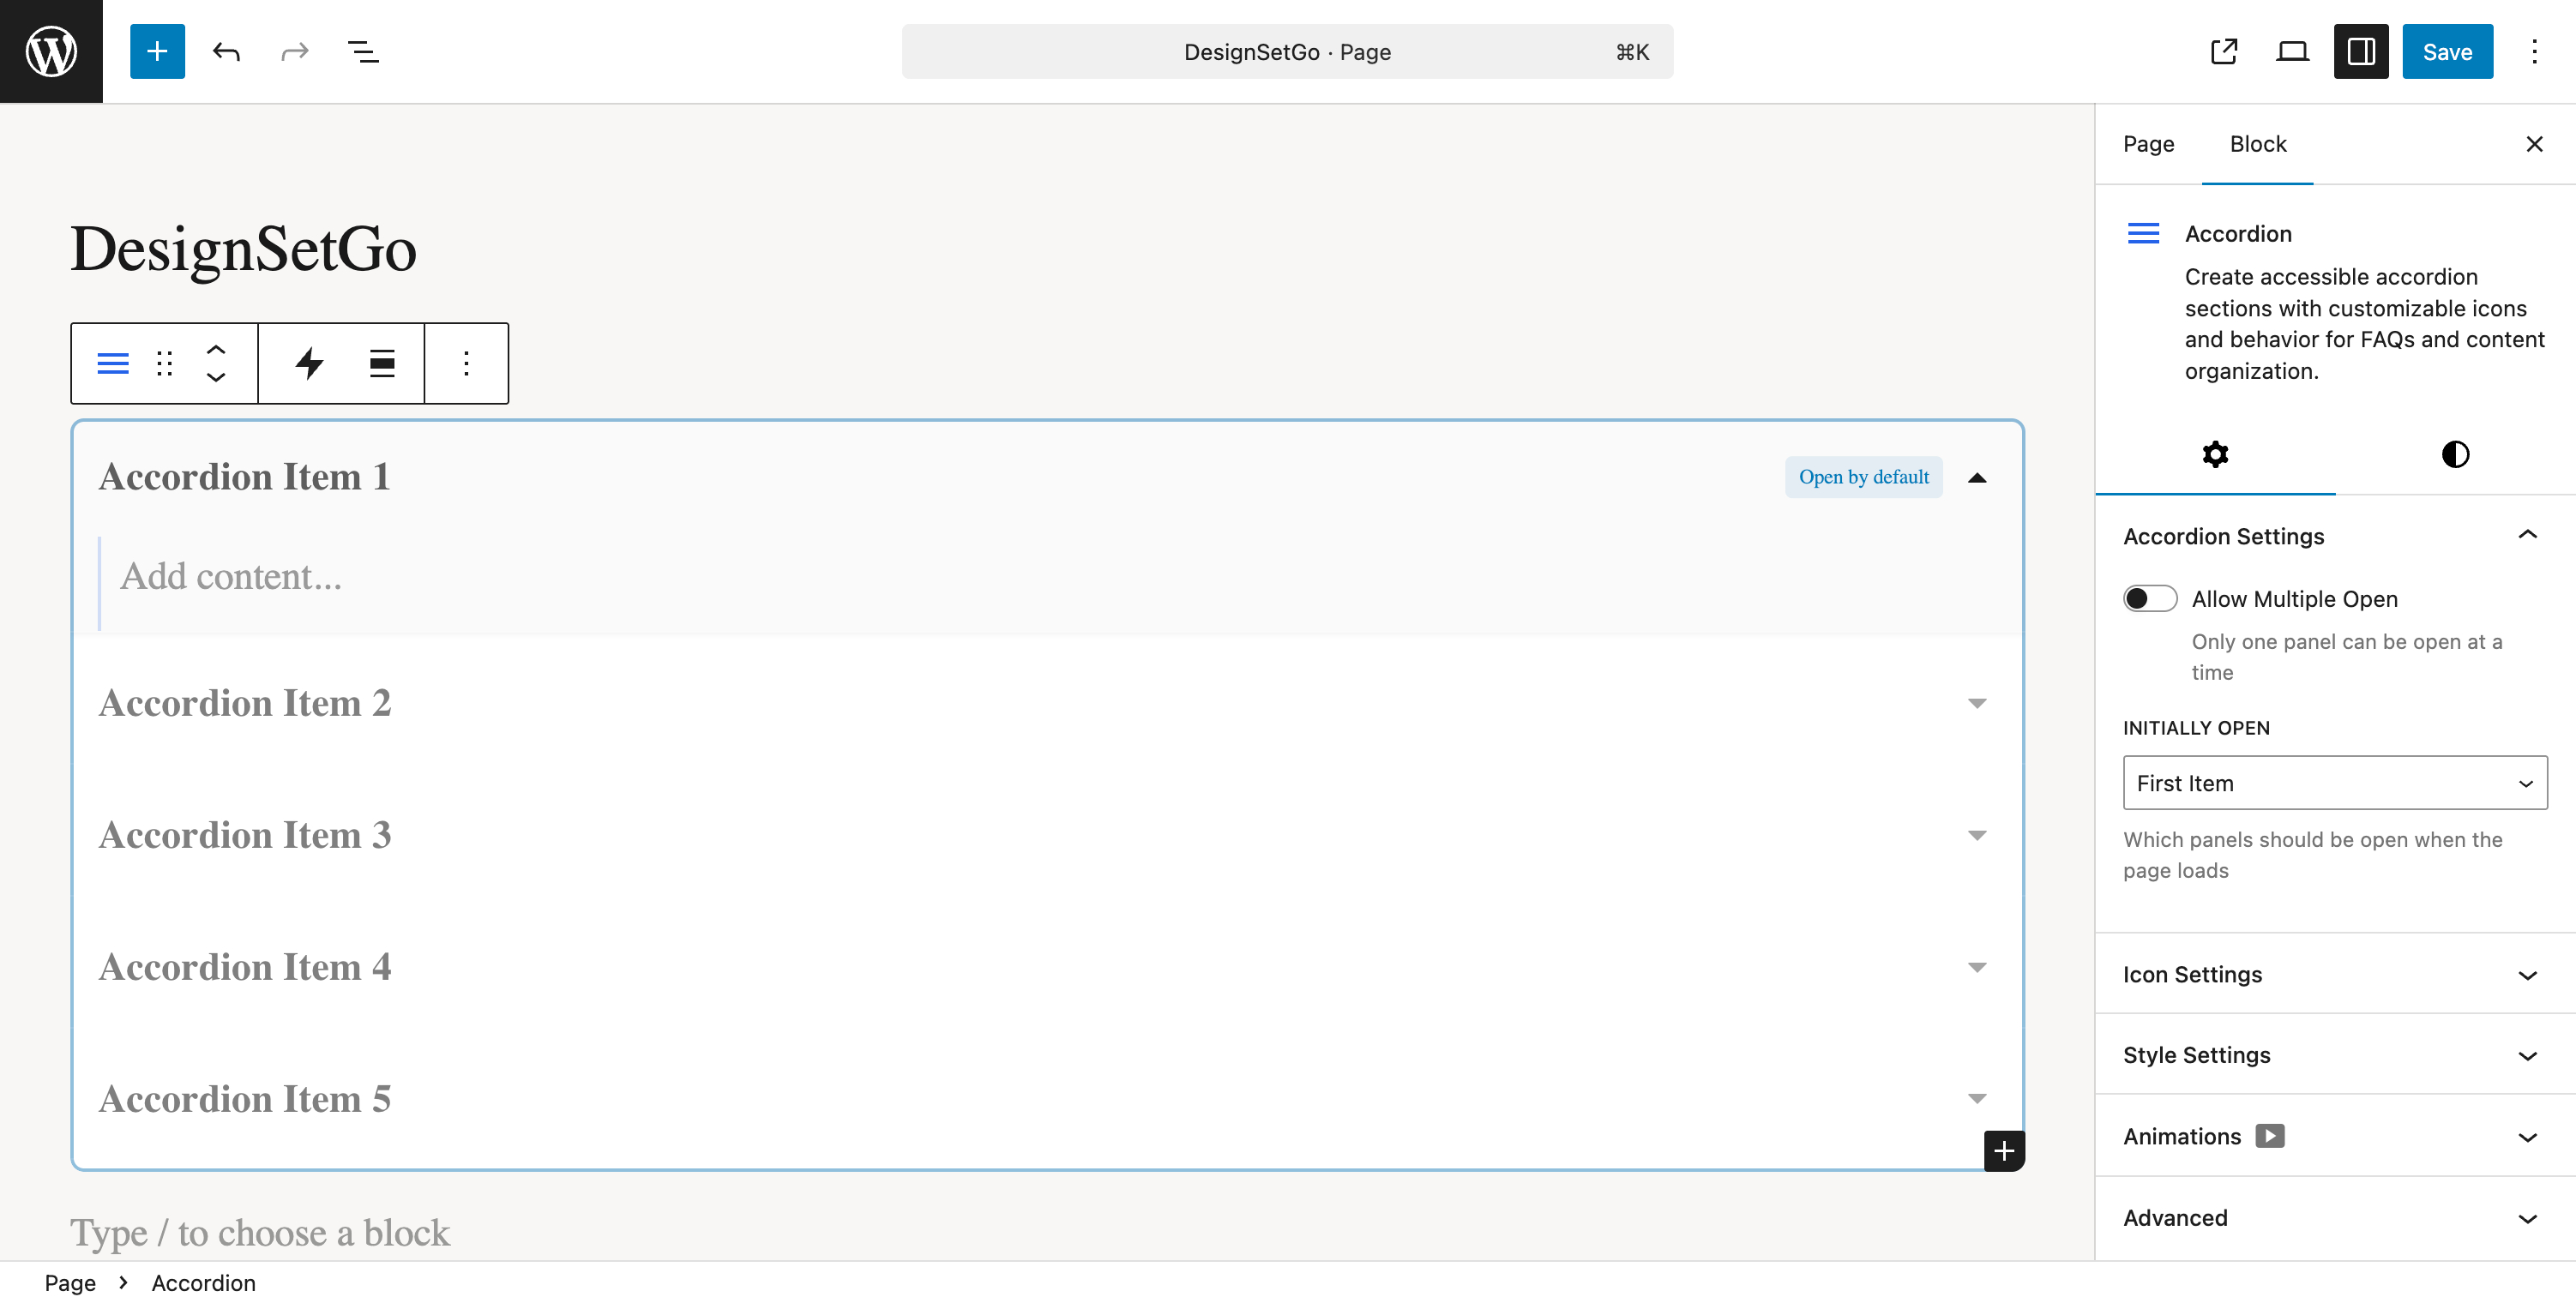Open the editor preview monitor icon

(x=2291, y=51)
